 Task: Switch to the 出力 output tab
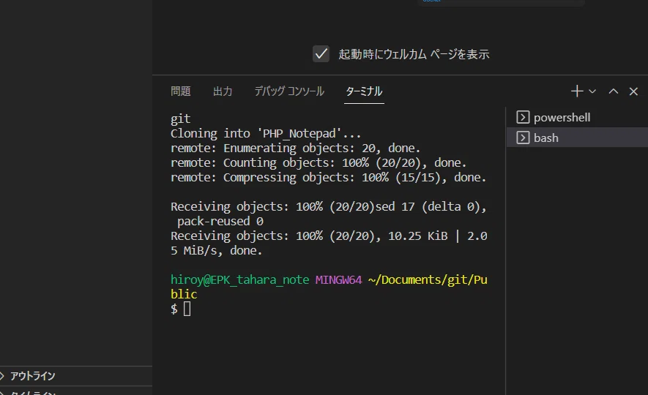pyautogui.click(x=223, y=91)
